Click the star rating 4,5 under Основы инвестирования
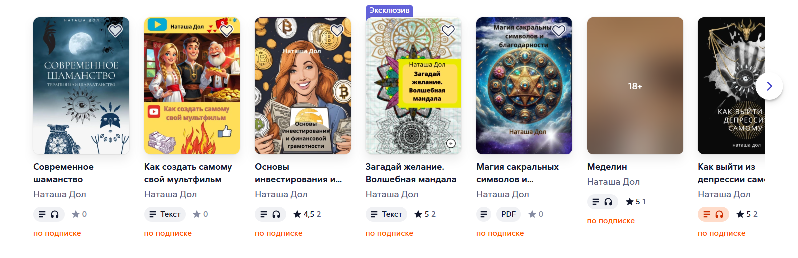The width and height of the screenshot is (798, 258). coord(307,214)
